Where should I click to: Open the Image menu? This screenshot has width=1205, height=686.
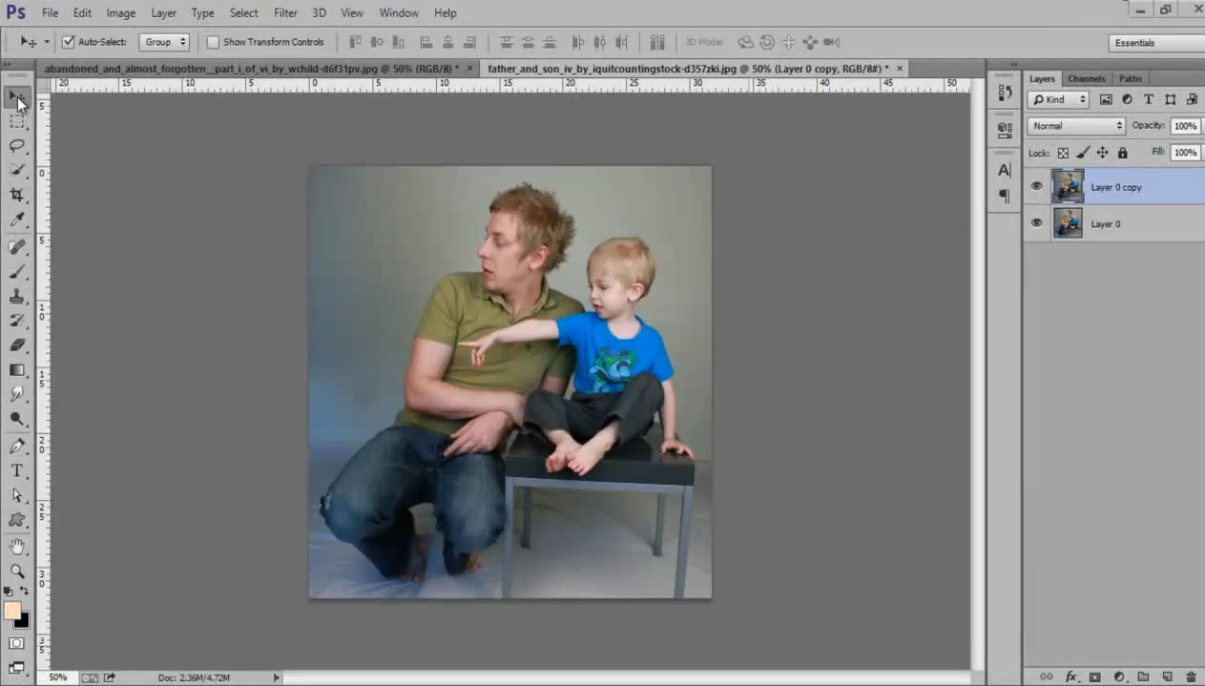(x=120, y=13)
